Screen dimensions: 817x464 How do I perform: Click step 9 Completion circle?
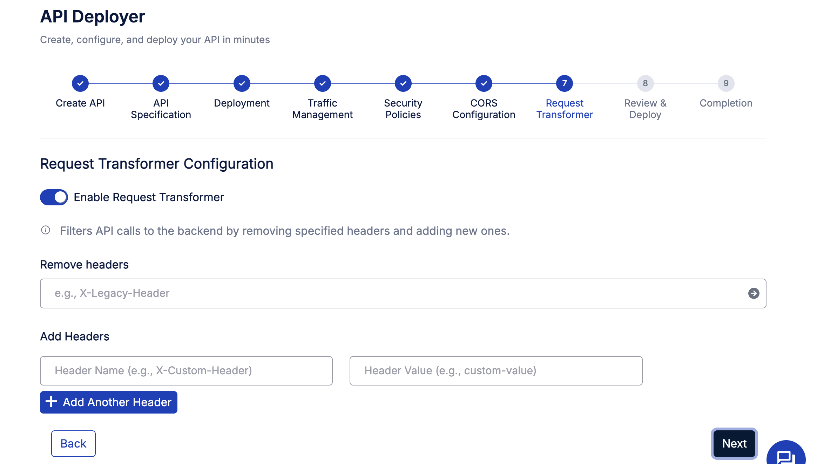pos(726,83)
